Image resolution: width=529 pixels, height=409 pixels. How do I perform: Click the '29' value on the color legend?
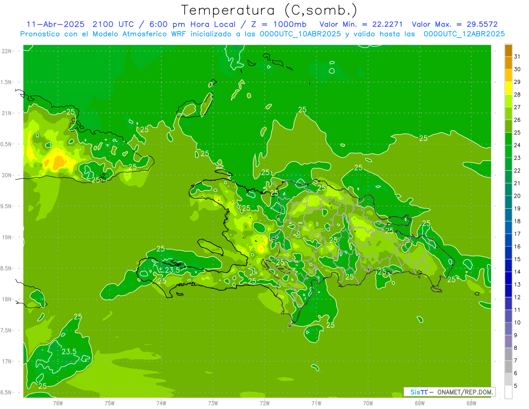[517, 82]
